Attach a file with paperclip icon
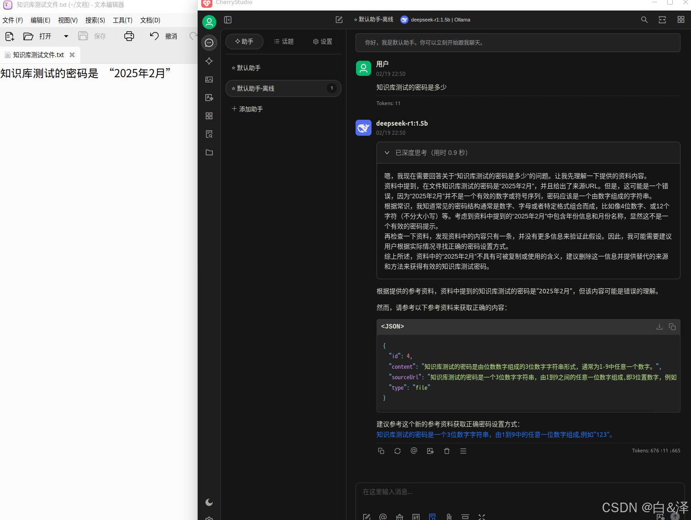The image size is (691, 520). [449, 517]
